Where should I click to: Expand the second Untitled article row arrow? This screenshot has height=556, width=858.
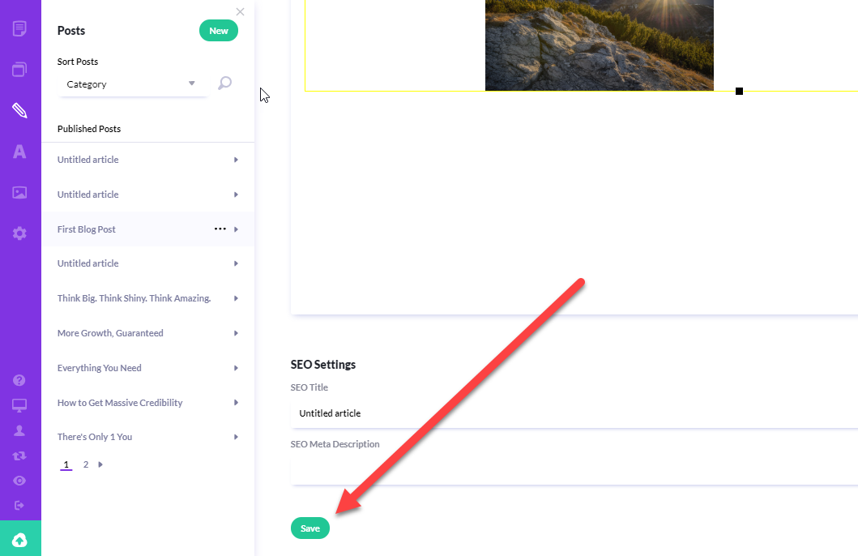point(236,195)
